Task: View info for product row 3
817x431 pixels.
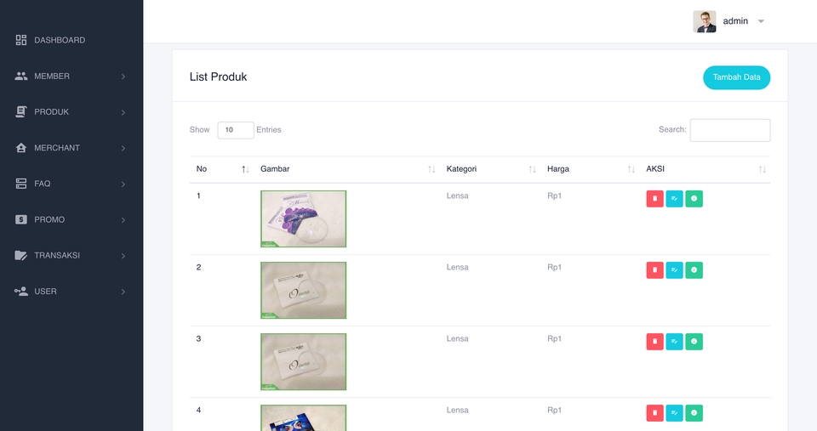Action: pyautogui.click(x=694, y=342)
